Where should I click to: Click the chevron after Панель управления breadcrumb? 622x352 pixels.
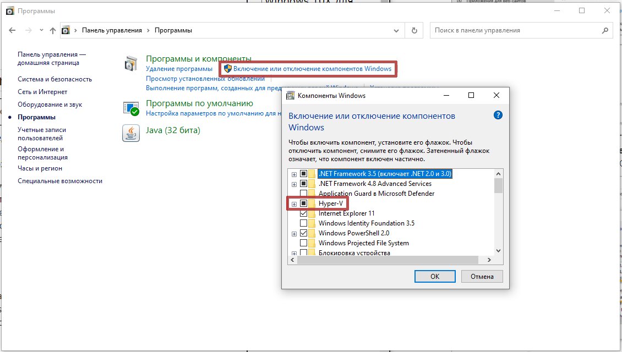(149, 30)
